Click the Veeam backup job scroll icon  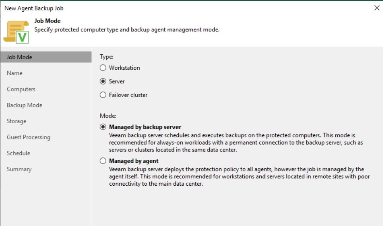point(16,31)
